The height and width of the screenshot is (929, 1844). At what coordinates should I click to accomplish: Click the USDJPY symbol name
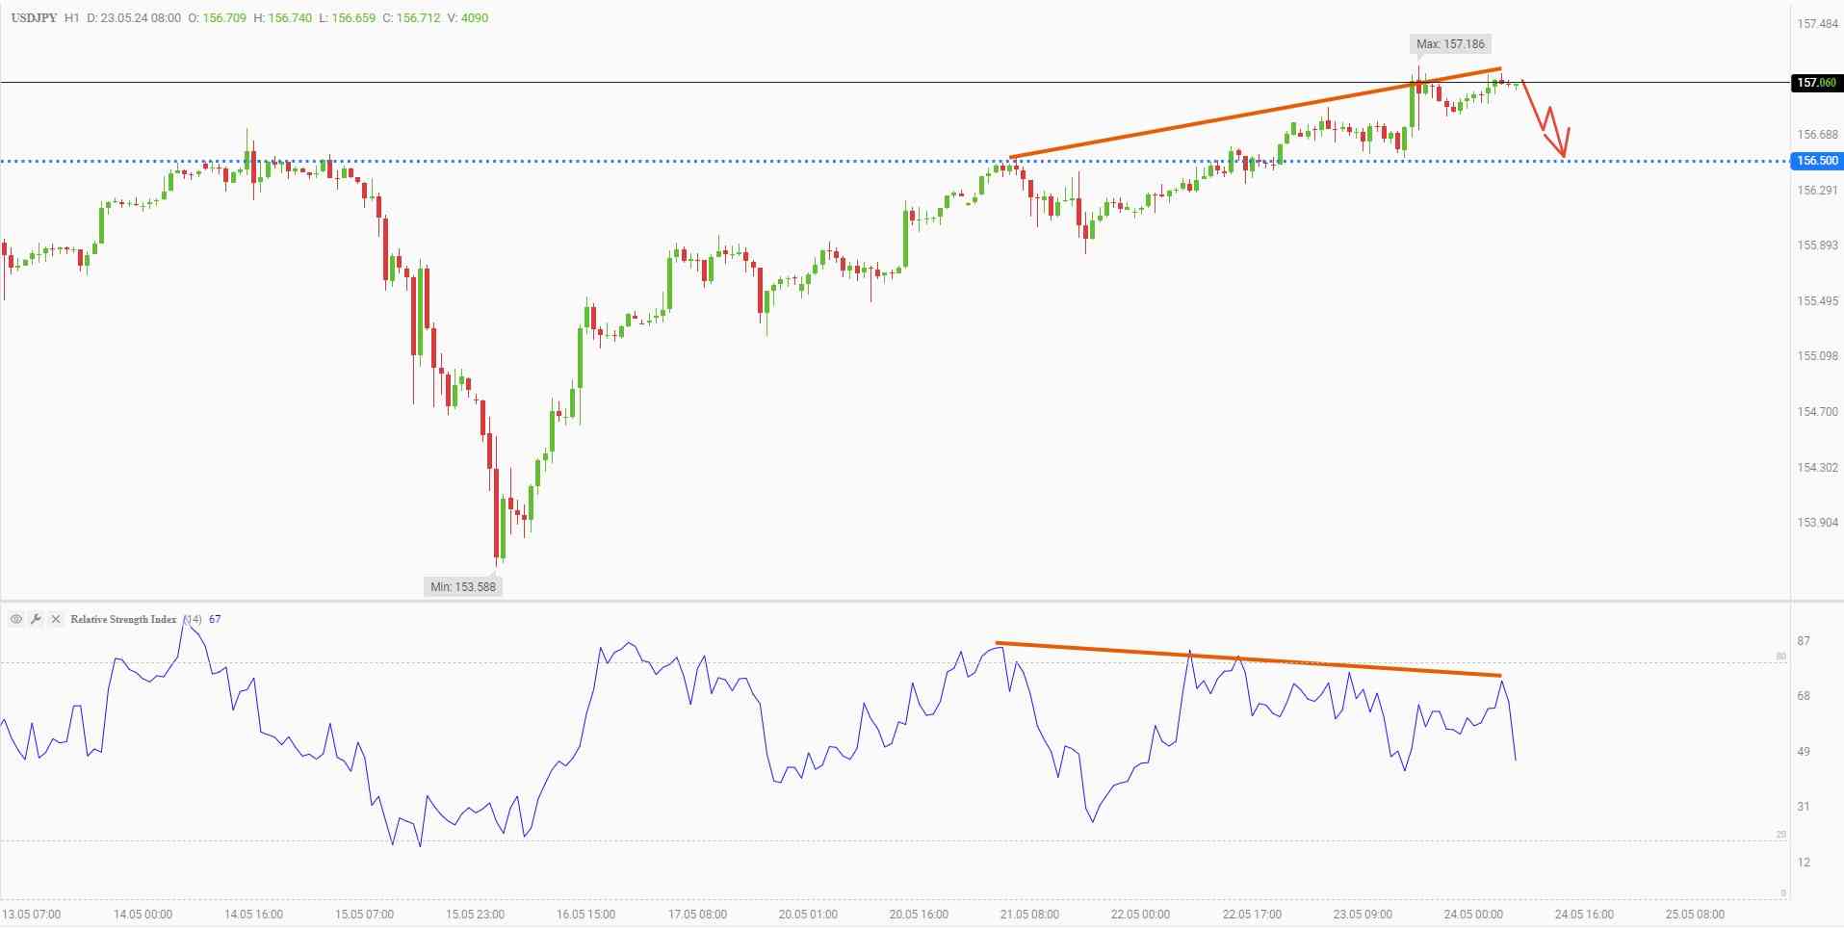point(34,17)
